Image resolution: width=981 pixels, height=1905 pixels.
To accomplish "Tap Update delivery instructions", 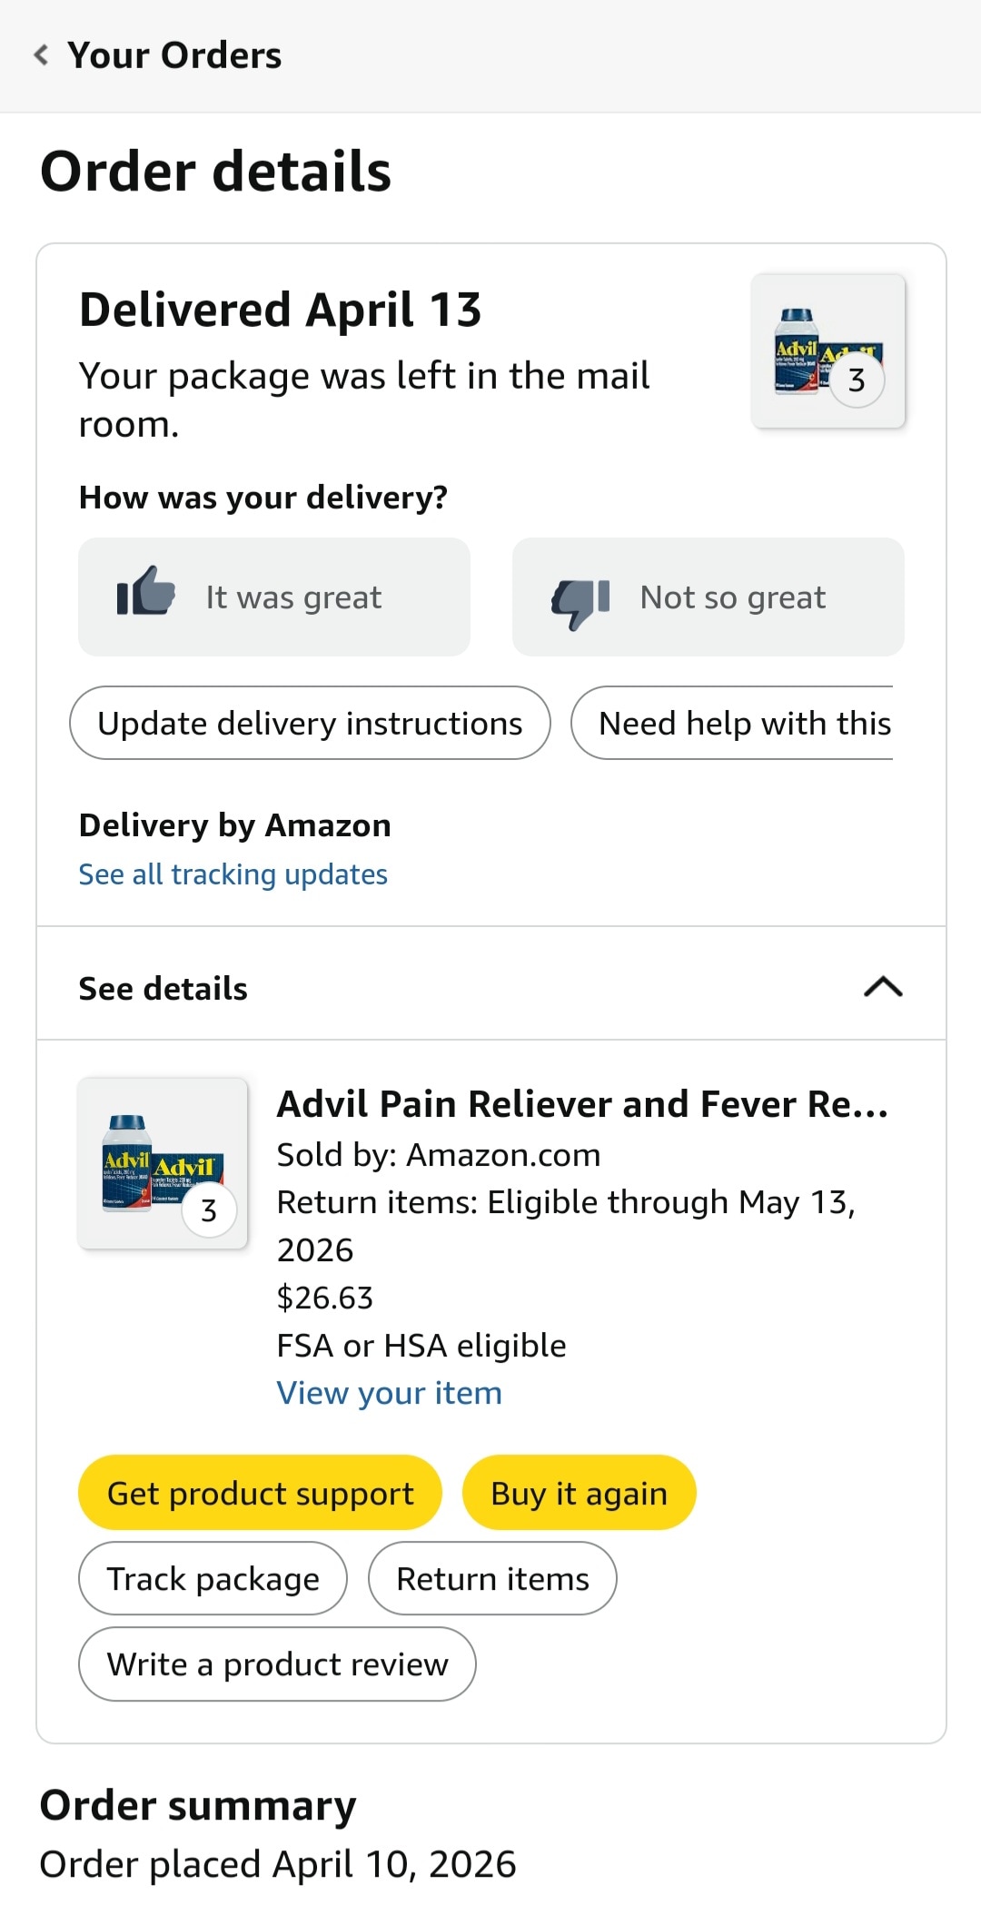I will pyautogui.click(x=310, y=724).
